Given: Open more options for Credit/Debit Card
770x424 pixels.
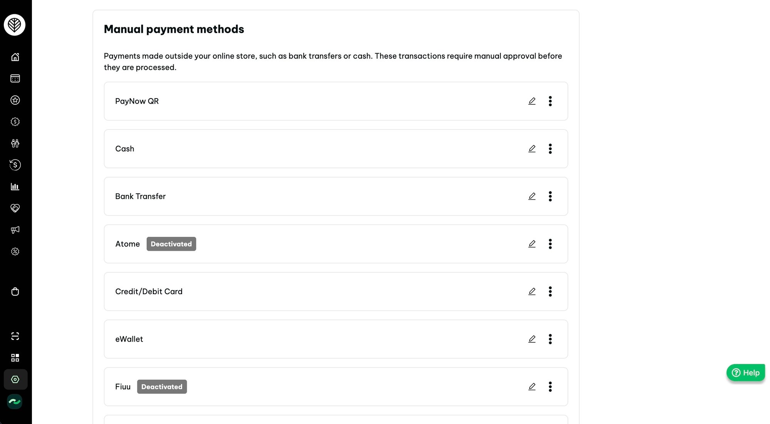Looking at the screenshot, I should 550,292.
